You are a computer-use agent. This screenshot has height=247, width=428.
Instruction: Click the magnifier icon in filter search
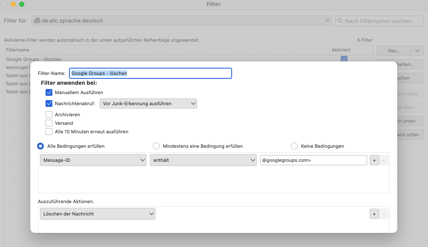point(340,21)
